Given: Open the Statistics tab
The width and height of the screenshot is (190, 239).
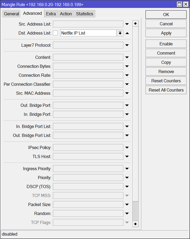Looking at the screenshot, I should coord(84,14).
